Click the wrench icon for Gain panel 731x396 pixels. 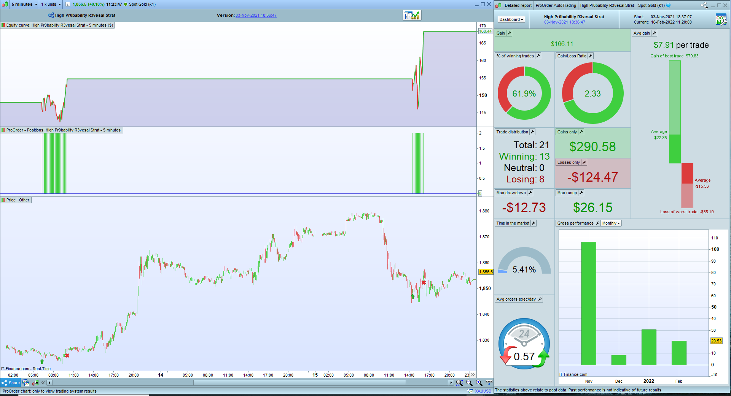[509, 33]
